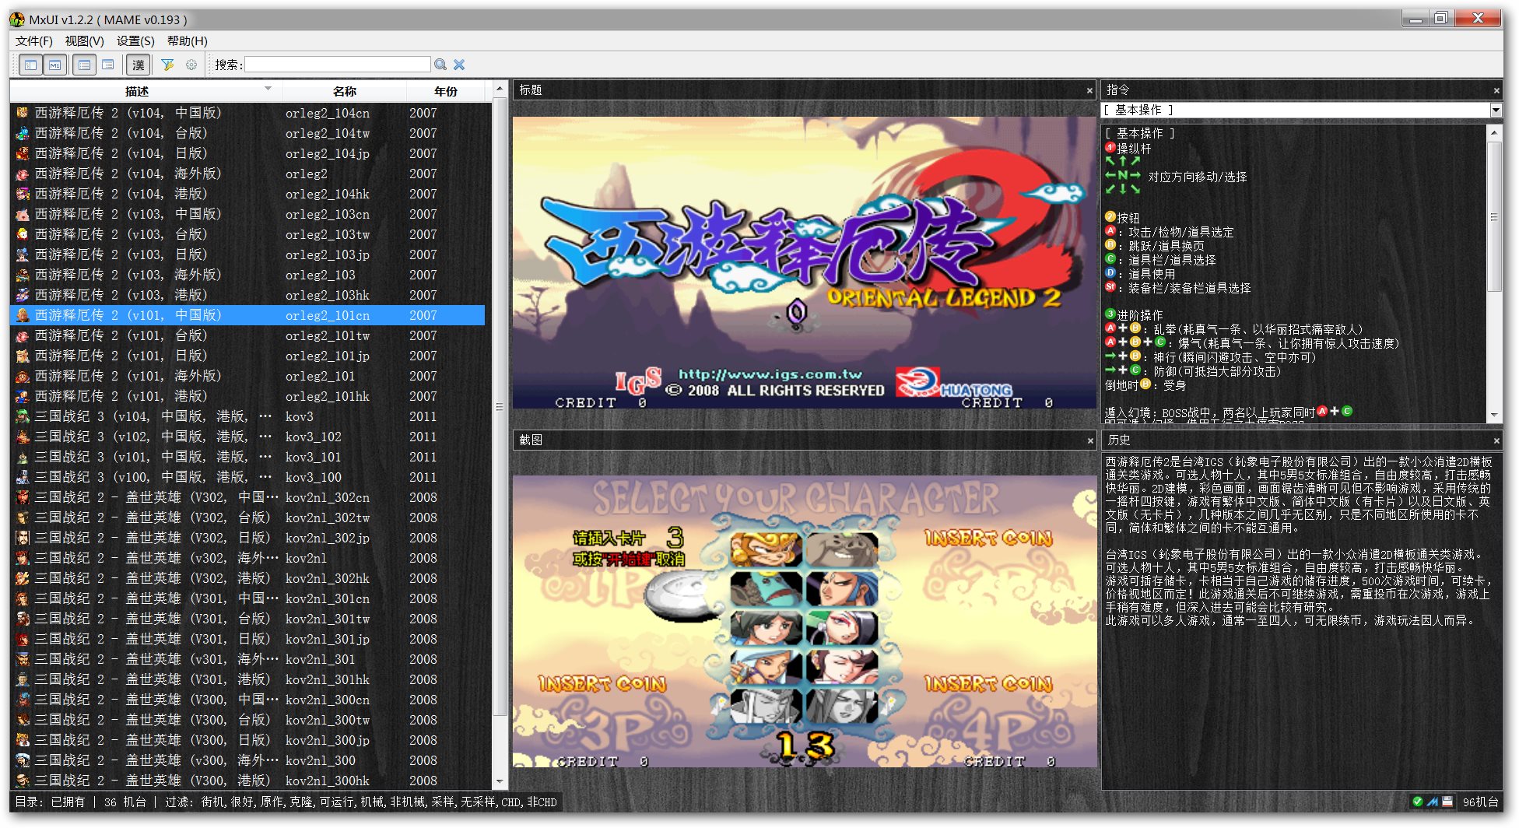1519x828 pixels.
Task: Click the green checkmark status icon
Action: pos(1417,802)
